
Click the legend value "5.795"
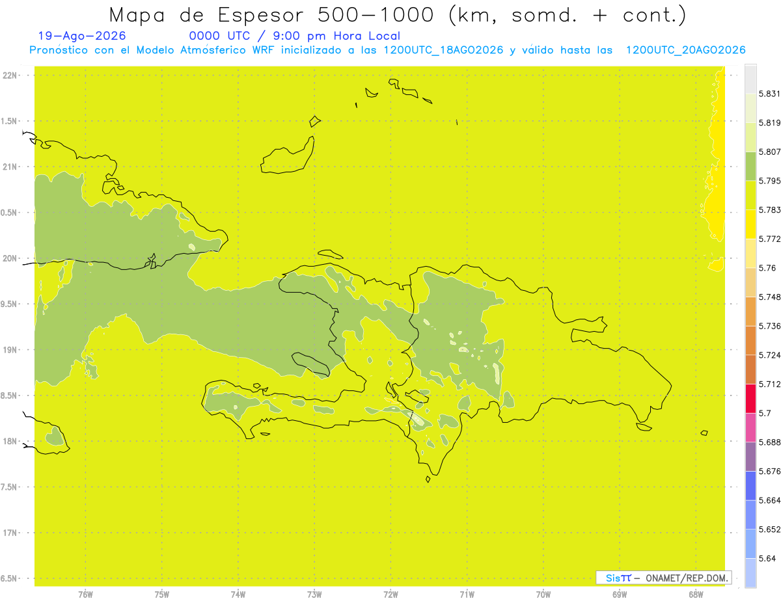pos(769,181)
